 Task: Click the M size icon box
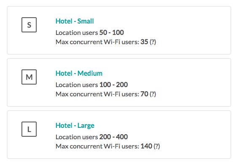[x=29, y=77]
